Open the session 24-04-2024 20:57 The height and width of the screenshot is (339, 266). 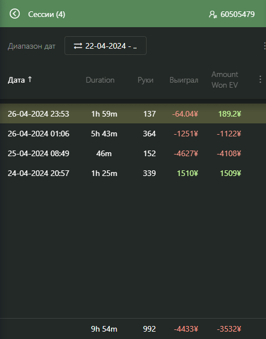(x=133, y=173)
